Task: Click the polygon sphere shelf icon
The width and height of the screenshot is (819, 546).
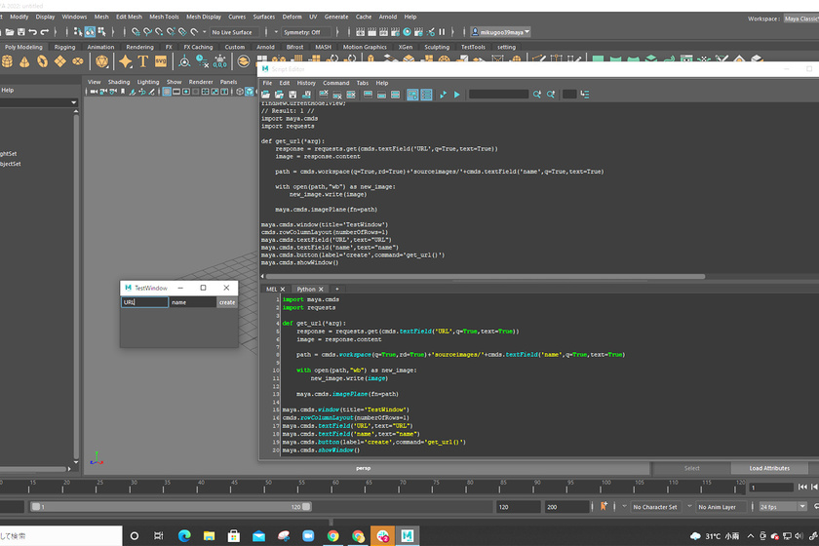Action: [x=8, y=61]
